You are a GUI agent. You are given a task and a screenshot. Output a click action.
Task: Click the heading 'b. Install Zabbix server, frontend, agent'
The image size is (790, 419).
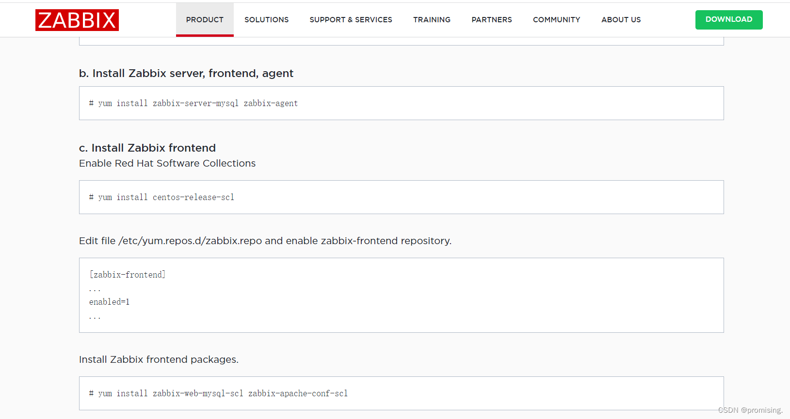pos(186,73)
